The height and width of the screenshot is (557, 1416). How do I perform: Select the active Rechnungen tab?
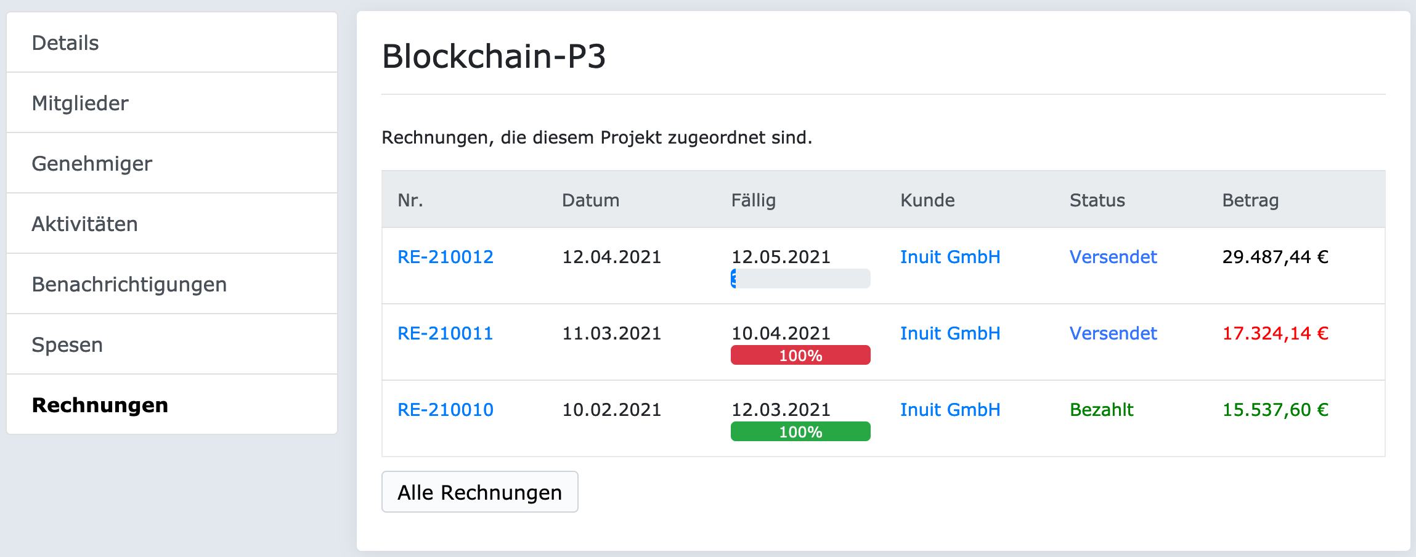pos(100,405)
